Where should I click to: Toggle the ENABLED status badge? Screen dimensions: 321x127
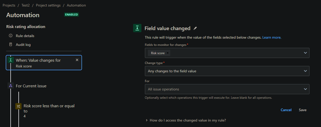[71, 14]
